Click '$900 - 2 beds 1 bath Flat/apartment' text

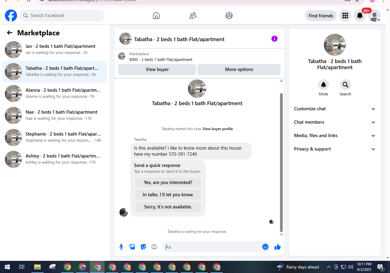point(161,60)
